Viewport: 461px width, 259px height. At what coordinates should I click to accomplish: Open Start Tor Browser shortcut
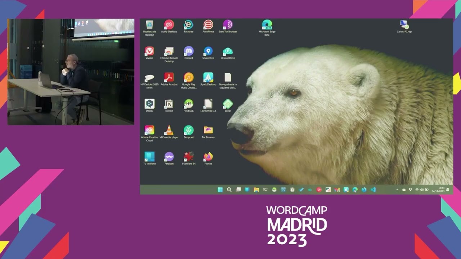tap(228, 27)
